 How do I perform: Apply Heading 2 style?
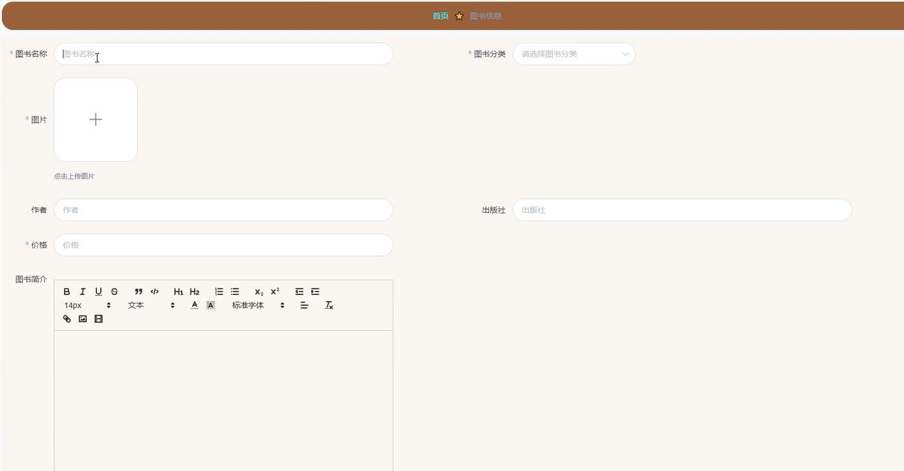pyautogui.click(x=195, y=292)
